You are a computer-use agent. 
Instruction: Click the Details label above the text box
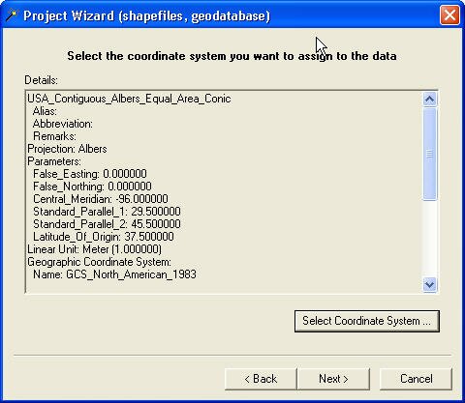(x=41, y=80)
